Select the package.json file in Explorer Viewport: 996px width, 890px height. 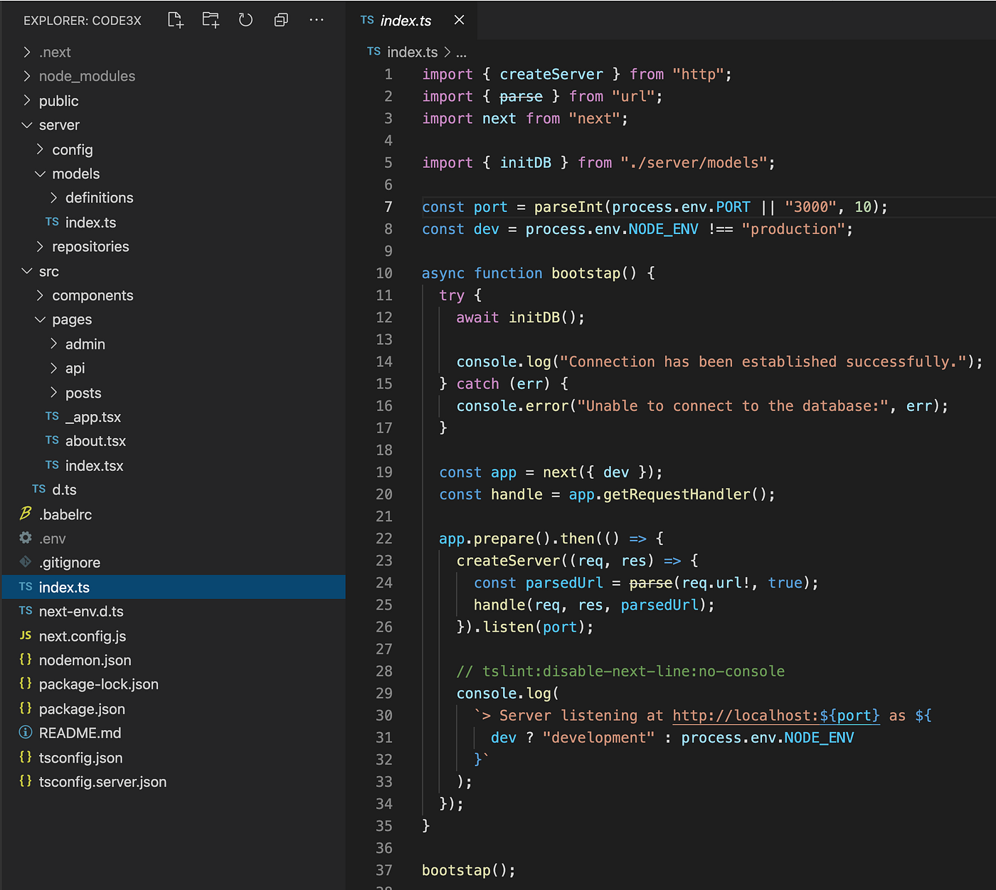pyautogui.click(x=83, y=709)
